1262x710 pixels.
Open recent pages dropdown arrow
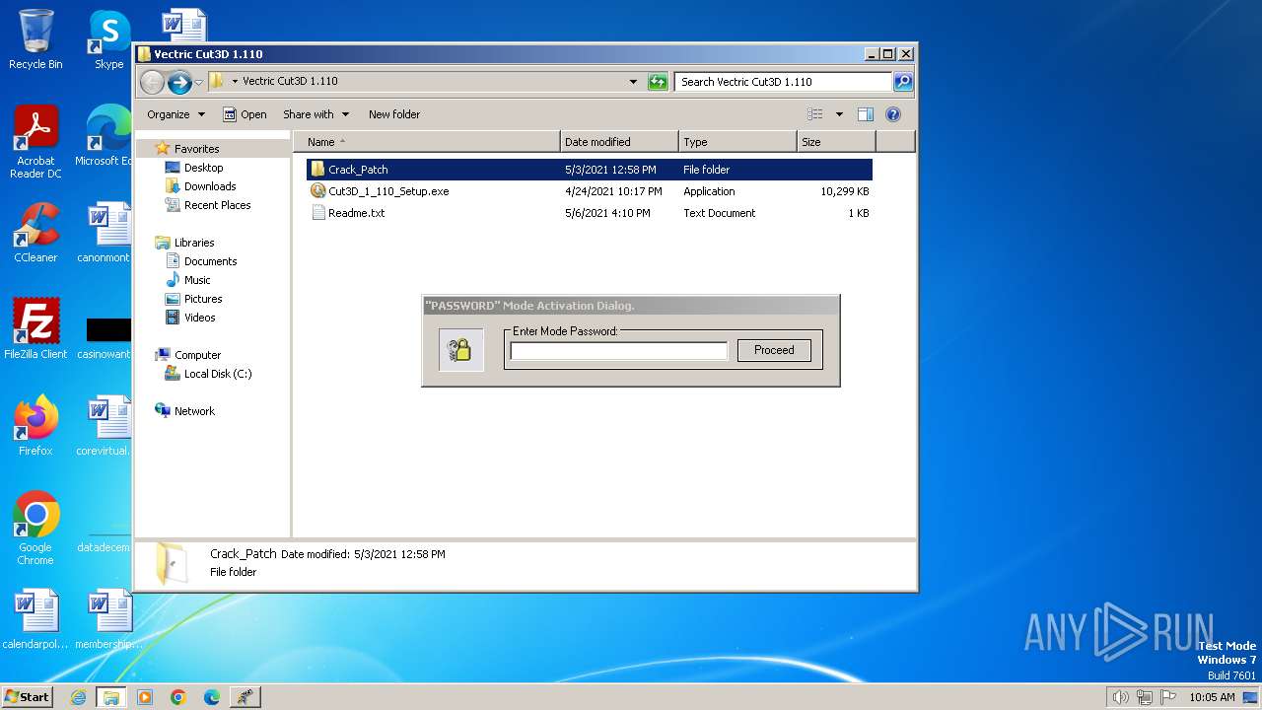pyautogui.click(x=198, y=82)
